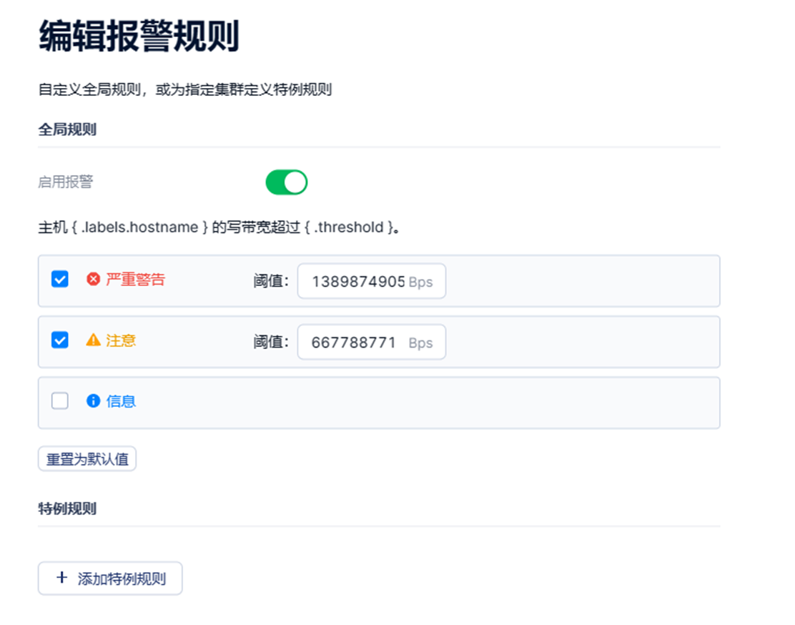Click the 自定义全局规则 subtitle text

click(x=185, y=90)
